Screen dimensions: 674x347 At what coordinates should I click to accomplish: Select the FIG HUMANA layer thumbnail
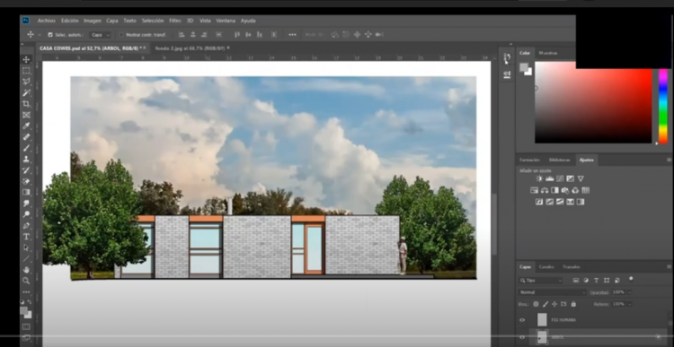coord(542,319)
